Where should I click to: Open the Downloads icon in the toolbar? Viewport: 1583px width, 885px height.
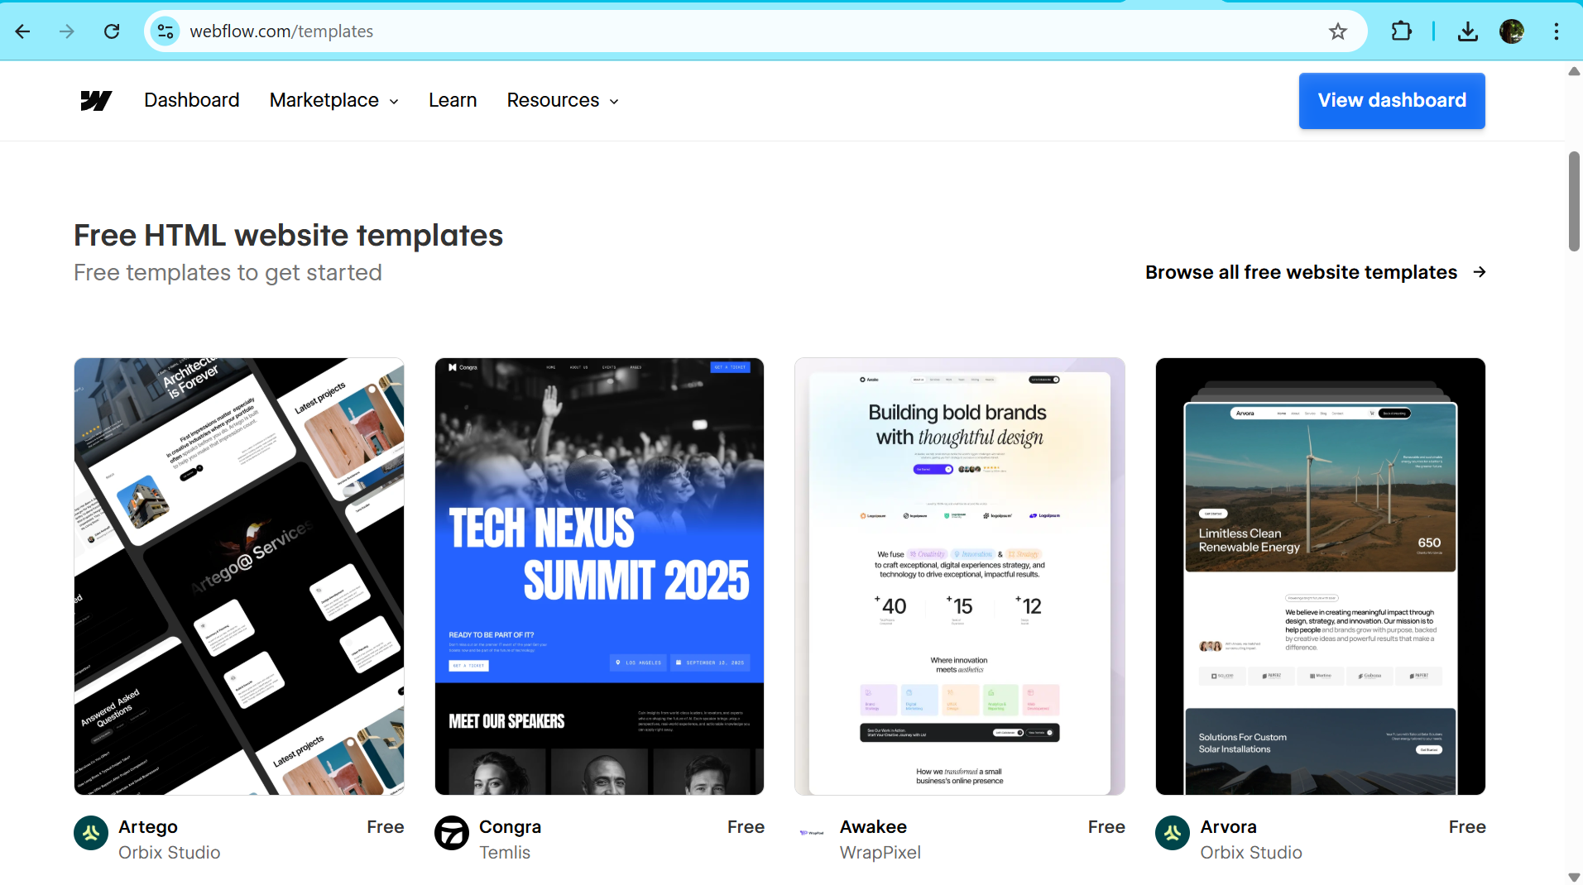[1468, 31]
